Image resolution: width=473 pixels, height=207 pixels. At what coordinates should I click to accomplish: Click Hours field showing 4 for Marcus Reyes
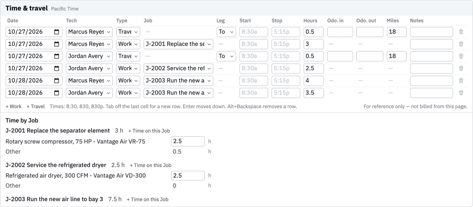(x=313, y=80)
